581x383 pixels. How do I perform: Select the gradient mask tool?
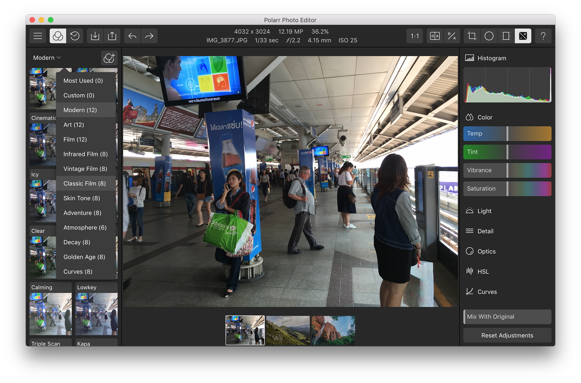(506, 36)
